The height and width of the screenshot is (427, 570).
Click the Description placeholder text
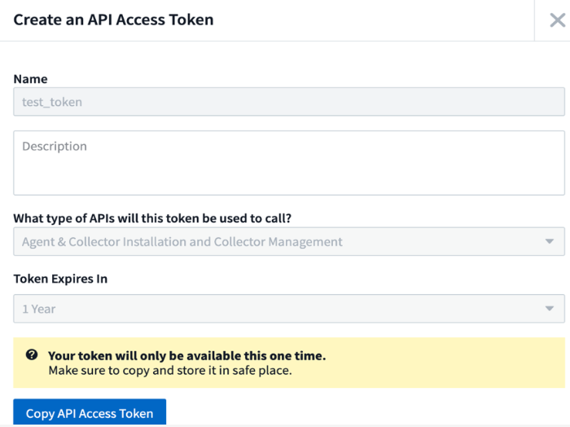point(55,147)
